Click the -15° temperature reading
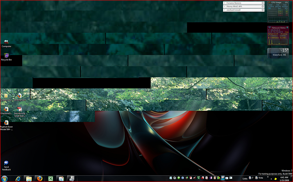Image resolution: width=293 pixels, height=182 pixels. [x=284, y=50]
